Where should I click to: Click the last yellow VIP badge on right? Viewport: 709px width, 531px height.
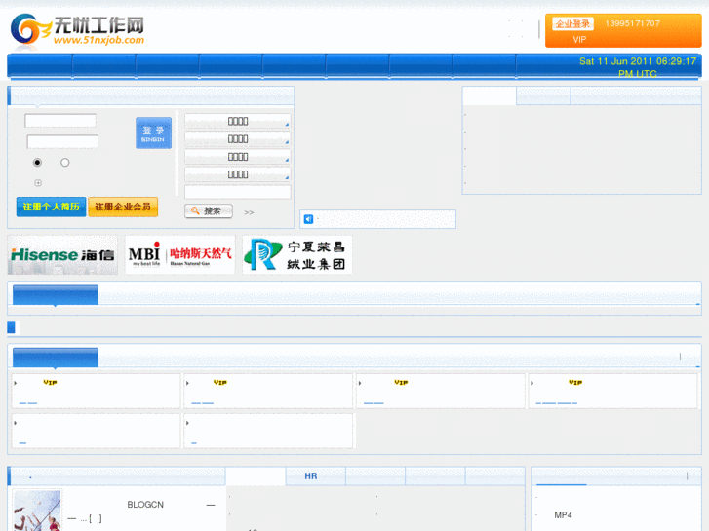(x=575, y=383)
